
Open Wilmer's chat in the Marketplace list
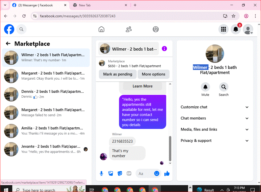click(46, 58)
